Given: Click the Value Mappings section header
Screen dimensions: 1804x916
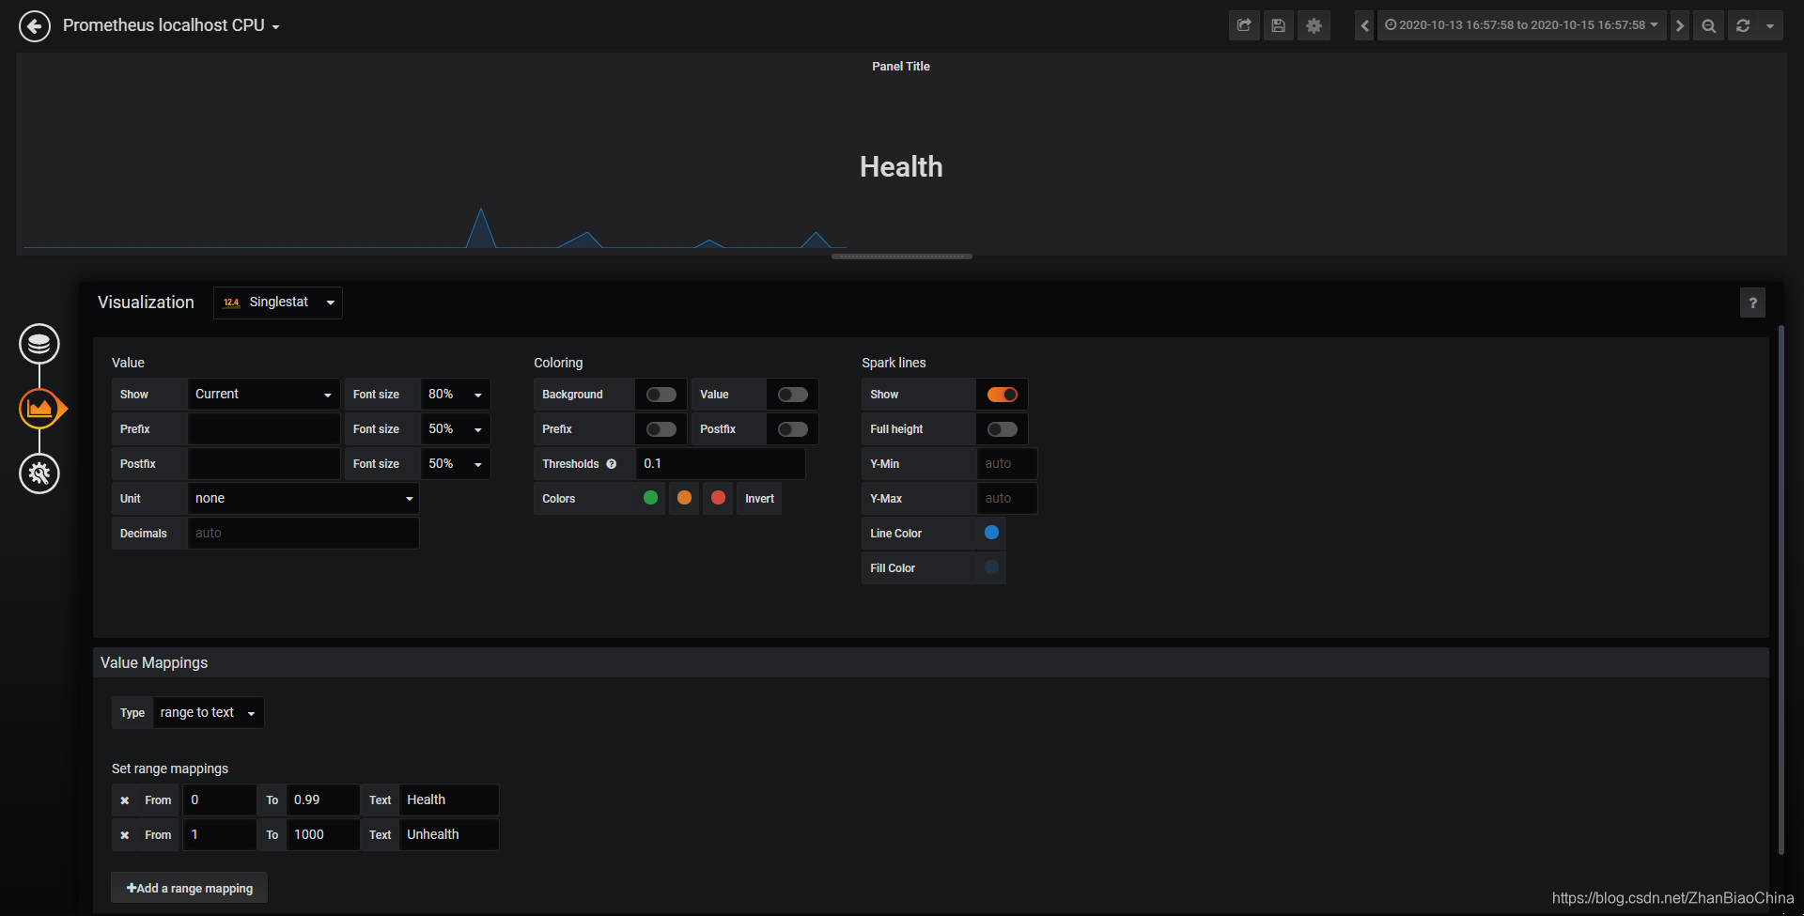Looking at the screenshot, I should click(931, 663).
